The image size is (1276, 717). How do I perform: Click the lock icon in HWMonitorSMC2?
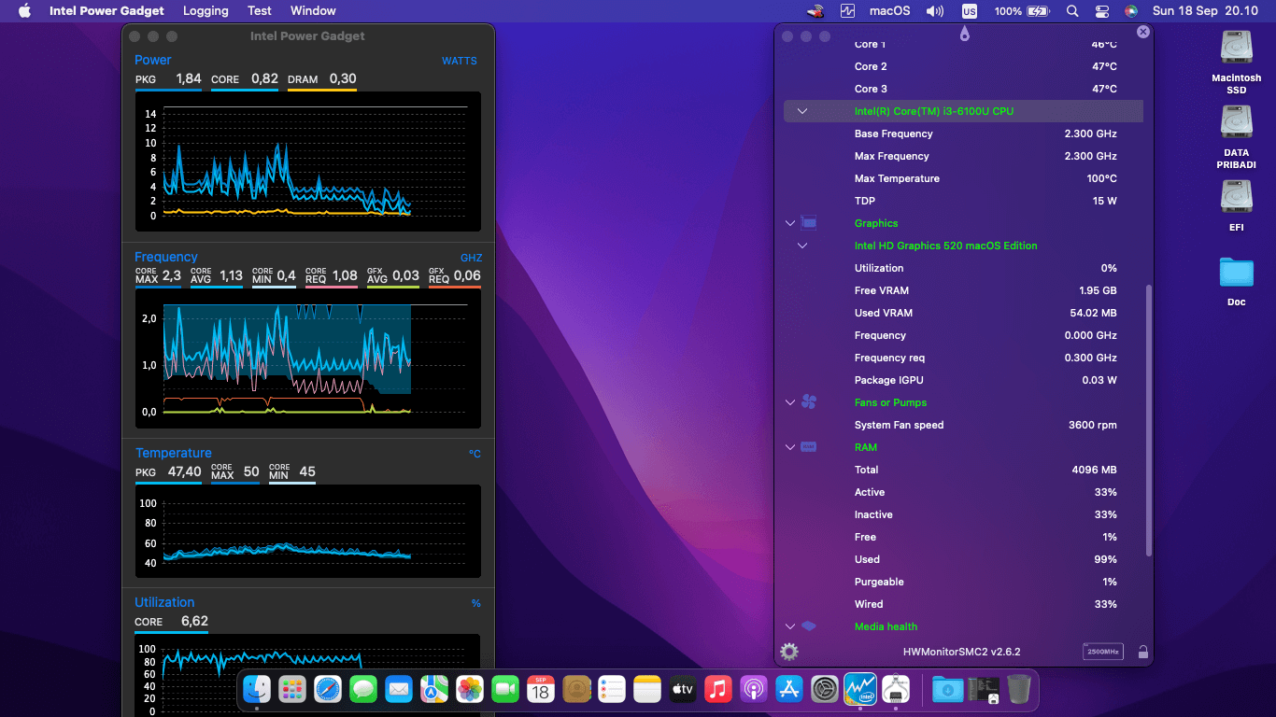(1142, 653)
